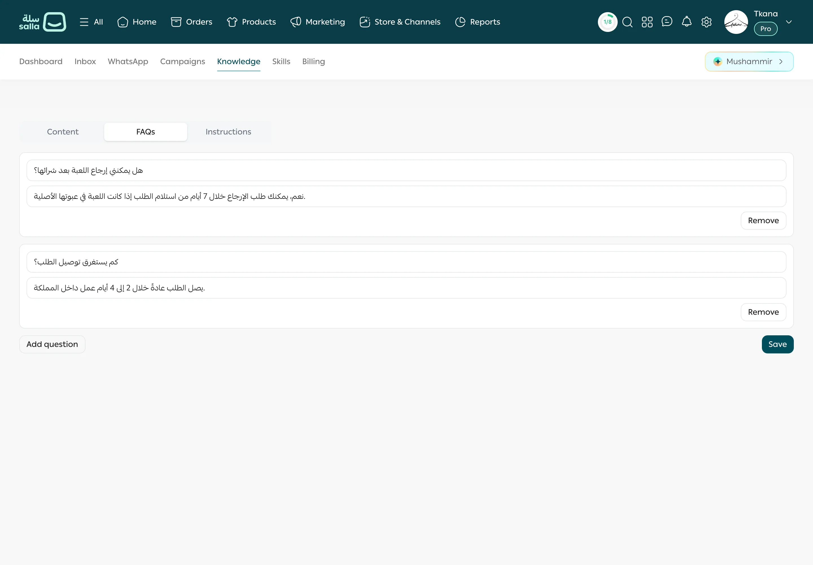Open search with magnifier icon

click(627, 22)
